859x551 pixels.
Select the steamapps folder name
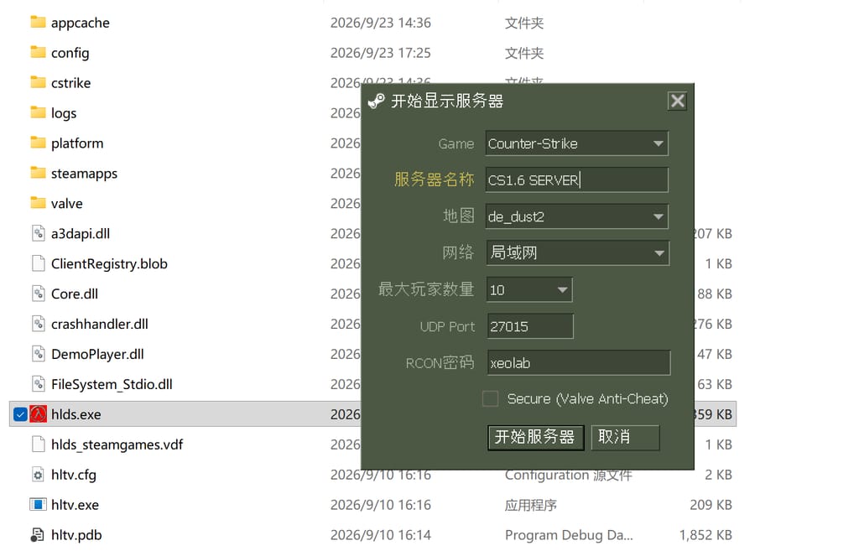tap(85, 174)
